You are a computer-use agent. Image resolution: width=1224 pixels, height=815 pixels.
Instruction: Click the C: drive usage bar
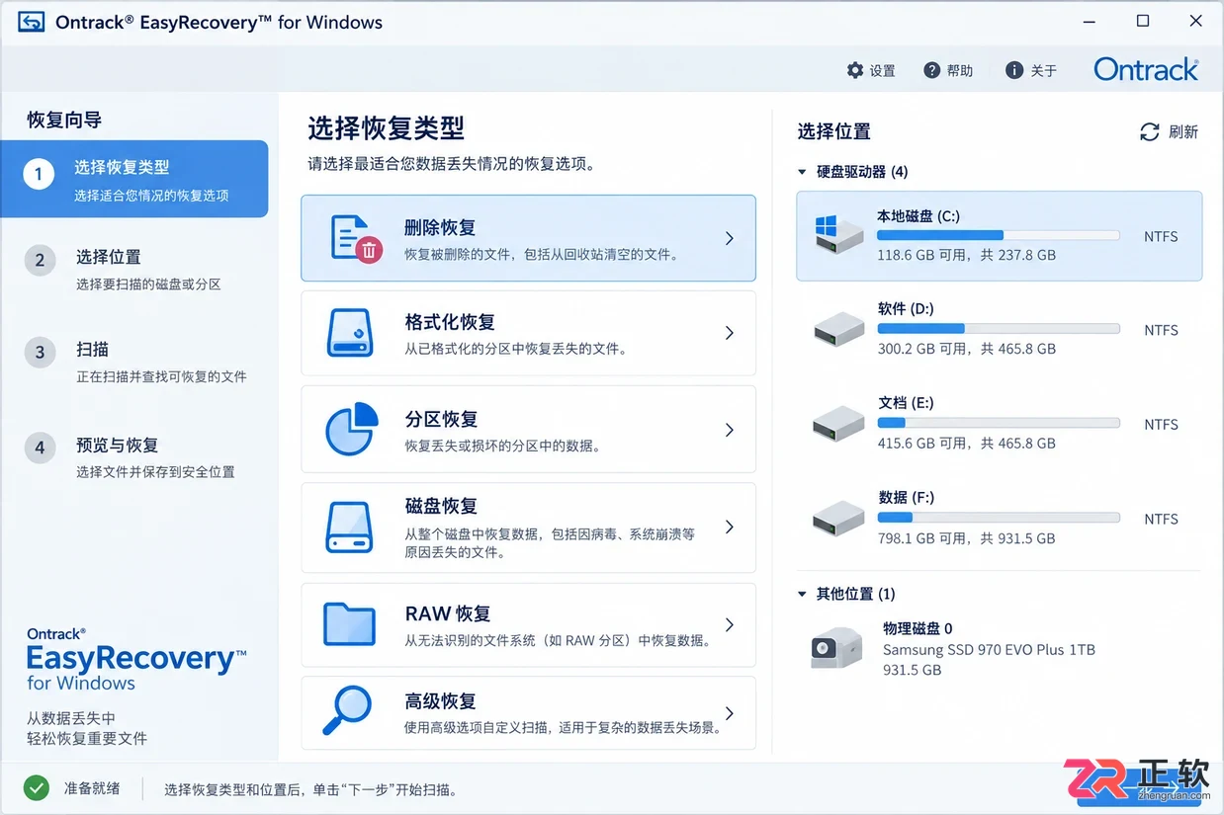999,235
